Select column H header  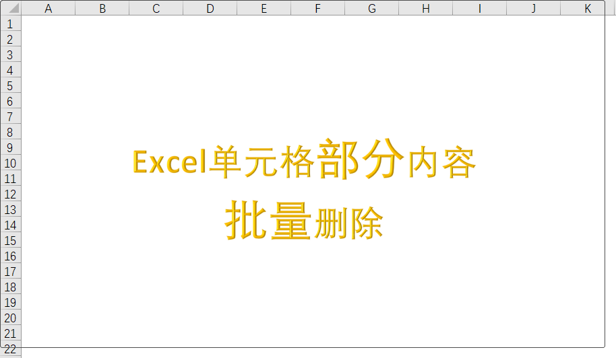click(425, 8)
